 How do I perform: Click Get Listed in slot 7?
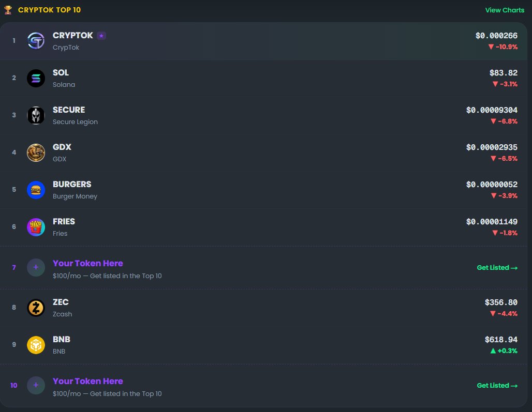pyautogui.click(x=497, y=268)
